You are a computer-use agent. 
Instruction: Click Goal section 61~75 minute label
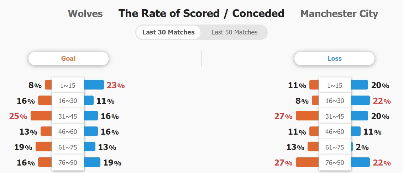click(x=68, y=147)
